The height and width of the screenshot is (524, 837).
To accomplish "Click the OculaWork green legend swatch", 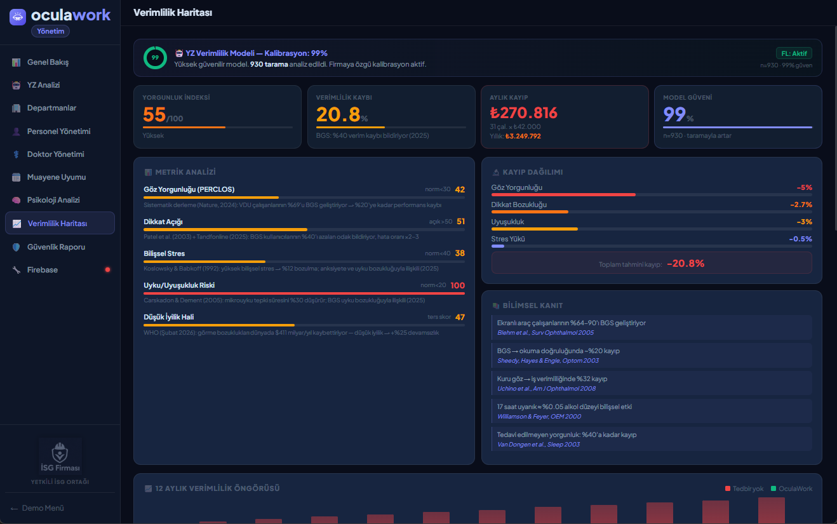I will click(x=773, y=488).
